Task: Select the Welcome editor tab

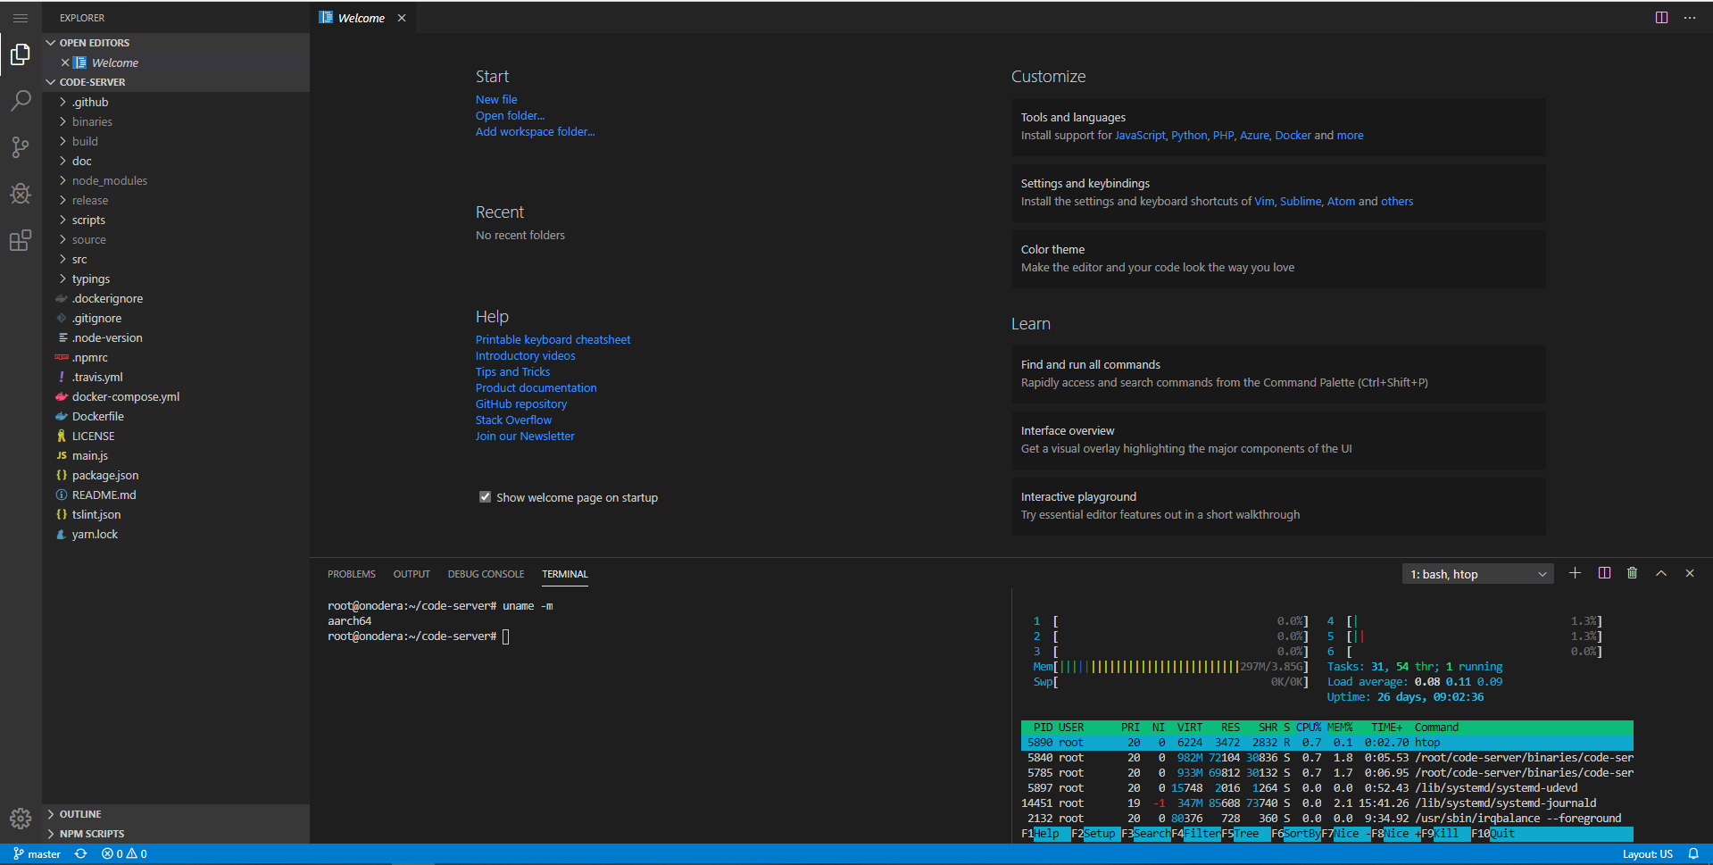Action: [362, 18]
